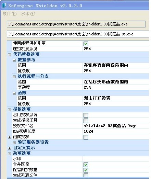Click the RSA密钥长度 value 1024
This screenshot has height=179, width=151.
(88, 131)
